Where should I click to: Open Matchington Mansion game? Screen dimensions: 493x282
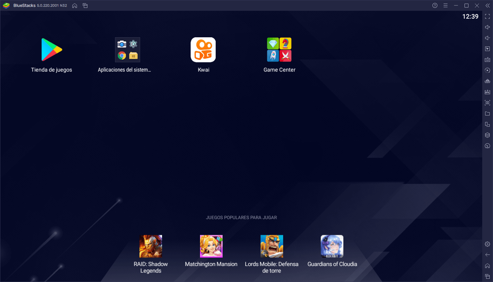211,246
